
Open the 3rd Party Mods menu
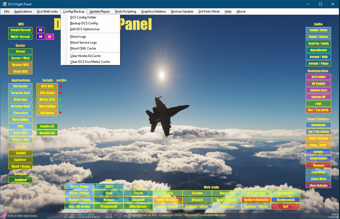coord(209,12)
